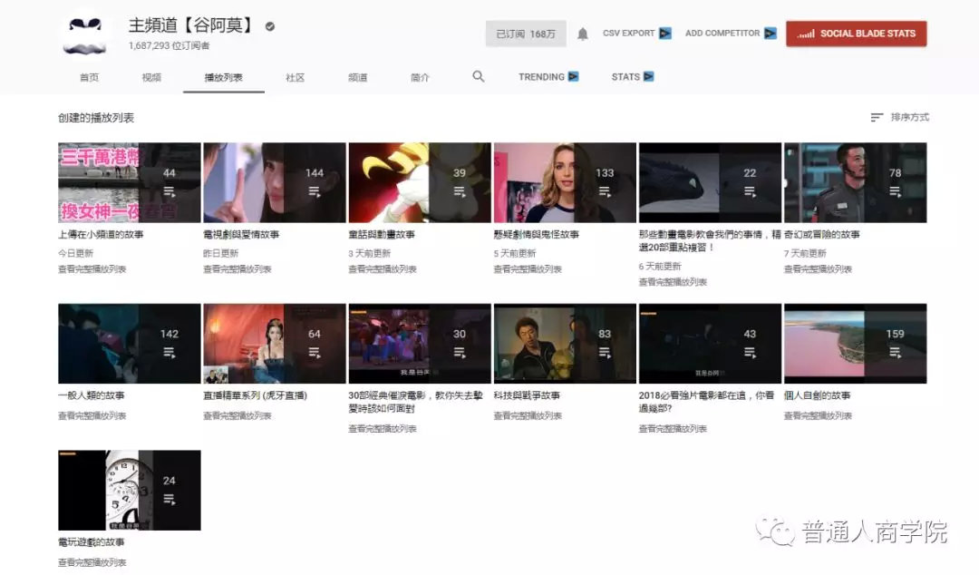Viewport: 979px width, 575px height.
Task: Open the channel search magnifier icon
Action: 479,76
